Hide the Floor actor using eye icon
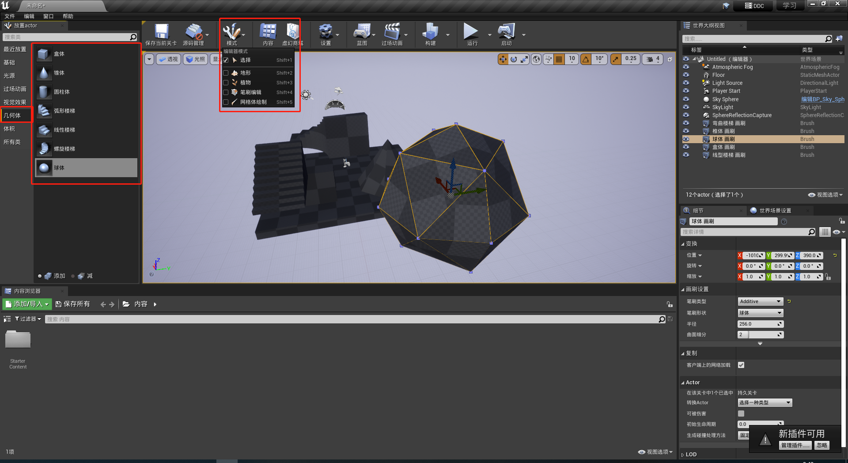The image size is (848, 463). pos(686,75)
